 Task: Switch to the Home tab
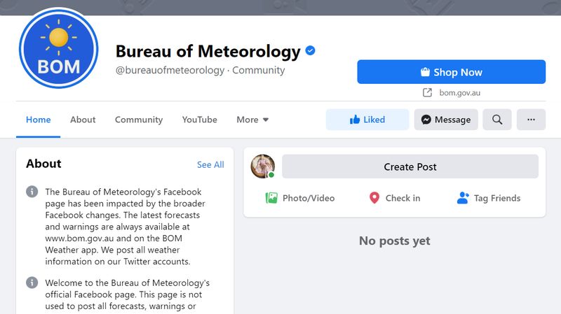(x=39, y=120)
